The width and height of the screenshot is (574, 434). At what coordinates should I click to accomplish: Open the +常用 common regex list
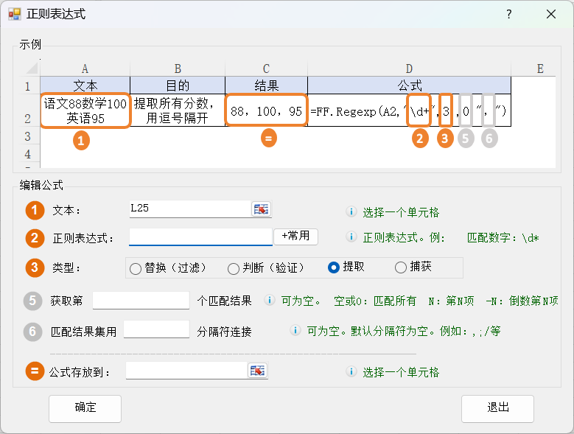tap(296, 236)
